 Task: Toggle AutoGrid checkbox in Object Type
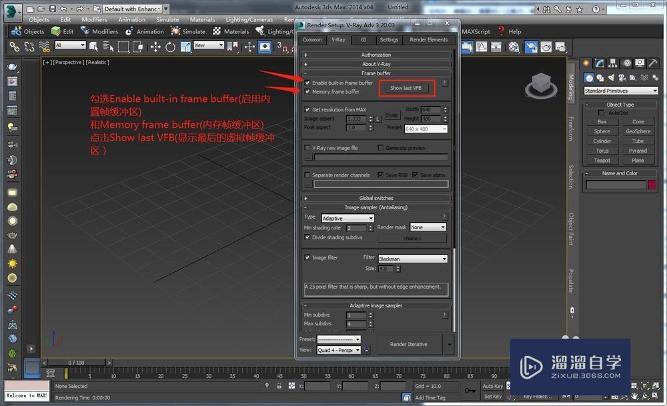point(601,113)
